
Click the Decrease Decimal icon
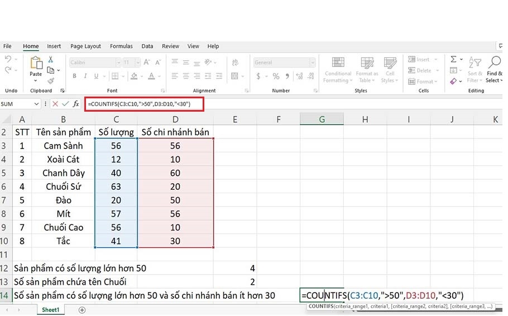click(x=311, y=76)
